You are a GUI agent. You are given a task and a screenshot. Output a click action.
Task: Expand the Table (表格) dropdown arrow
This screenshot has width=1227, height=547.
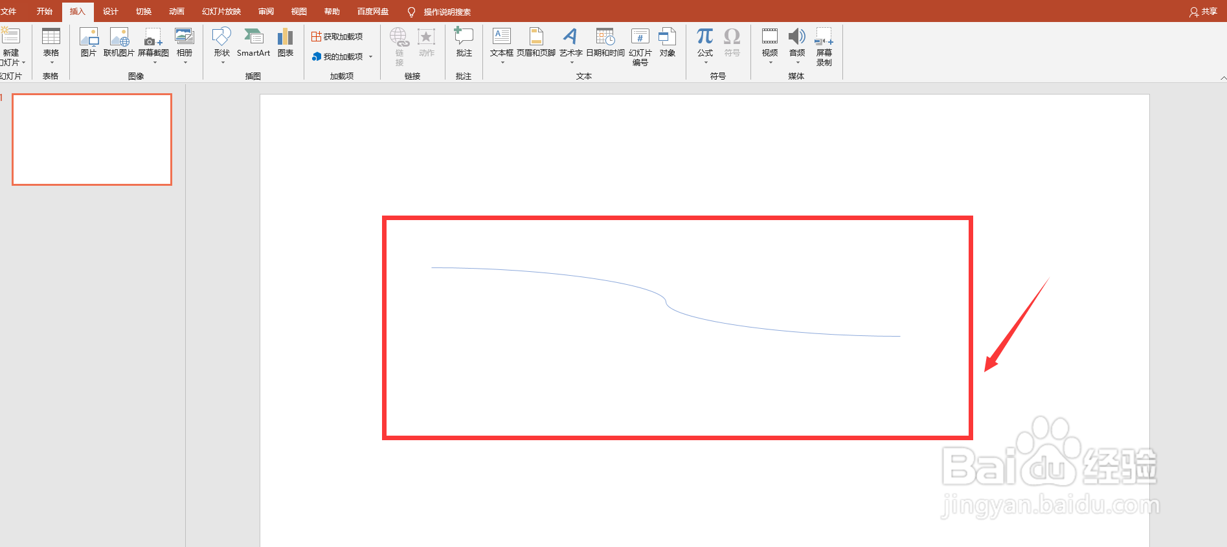(52, 63)
